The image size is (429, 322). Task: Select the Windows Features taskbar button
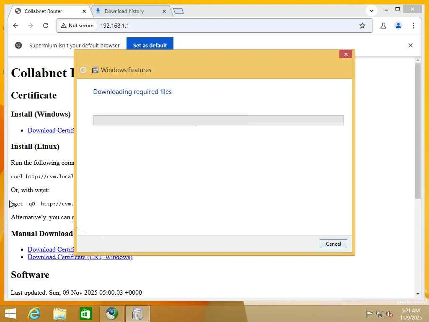[137, 314]
